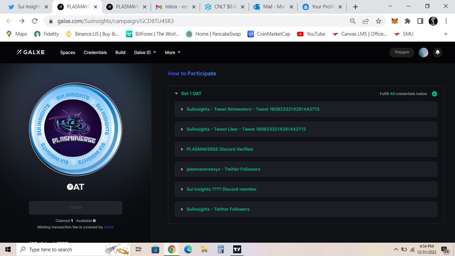Open Windows Start menu
Image resolution: width=455 pixels, height=256 pixels.
(8, 249)
